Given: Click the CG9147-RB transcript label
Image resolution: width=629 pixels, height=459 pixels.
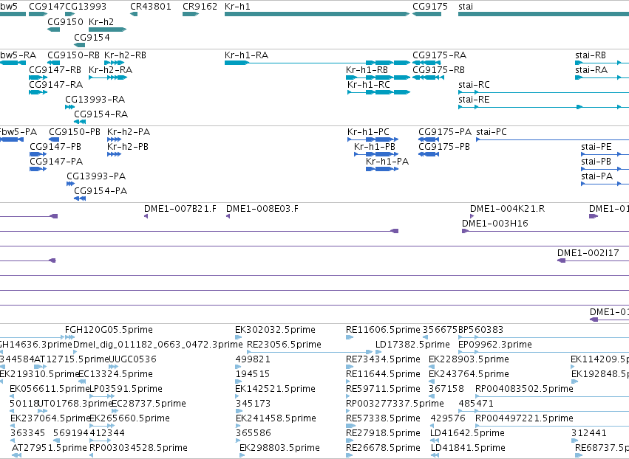Looking at the screenshot, I should pos(55,69).
